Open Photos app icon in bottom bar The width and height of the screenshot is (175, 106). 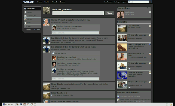pos(17,104)
